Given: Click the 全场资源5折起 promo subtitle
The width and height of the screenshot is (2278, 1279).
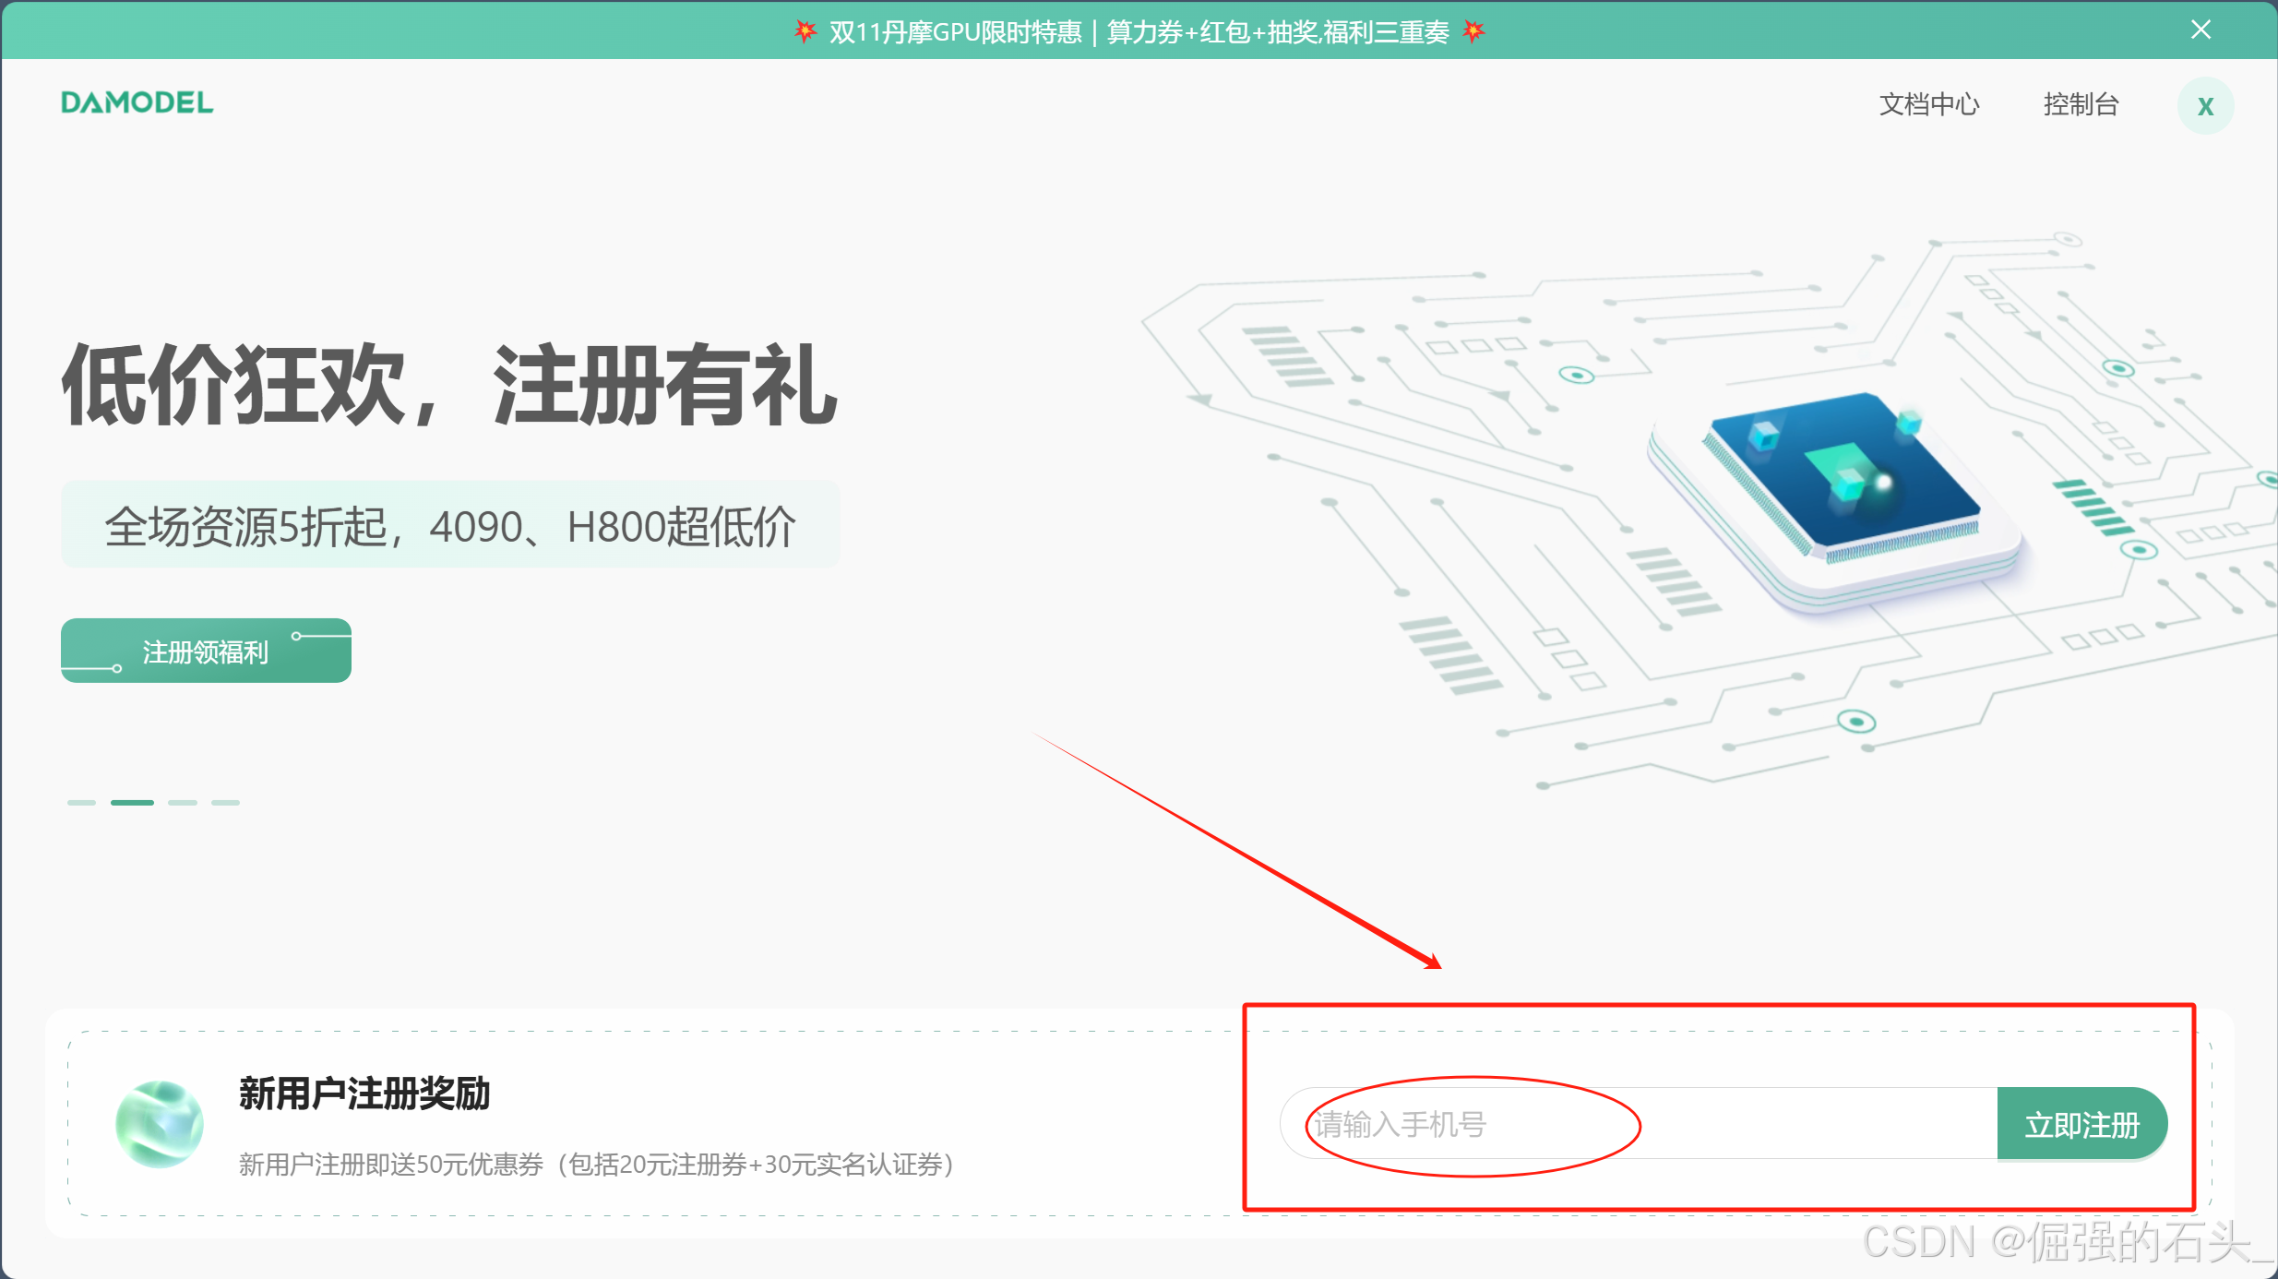Looking at the screenshot, I should [449, 526].
